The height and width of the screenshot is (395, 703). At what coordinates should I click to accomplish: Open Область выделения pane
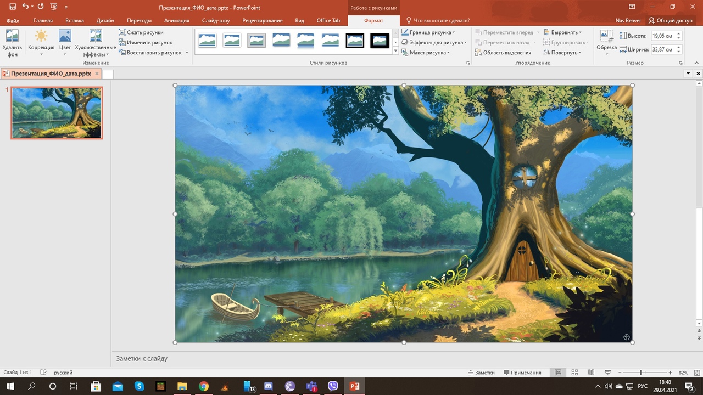pyautogui.click(x=503, y=53)
